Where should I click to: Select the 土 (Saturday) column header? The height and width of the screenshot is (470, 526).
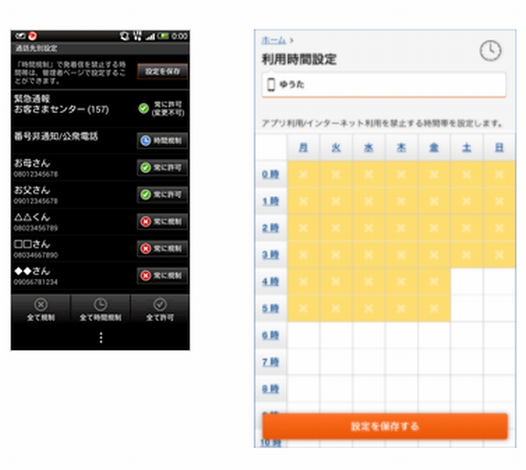click(x=466, y=148)
